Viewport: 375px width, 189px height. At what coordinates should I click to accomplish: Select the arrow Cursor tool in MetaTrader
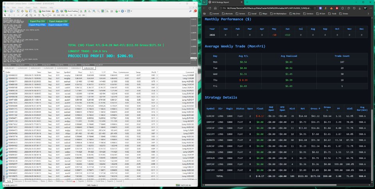[x=5, y=15]
